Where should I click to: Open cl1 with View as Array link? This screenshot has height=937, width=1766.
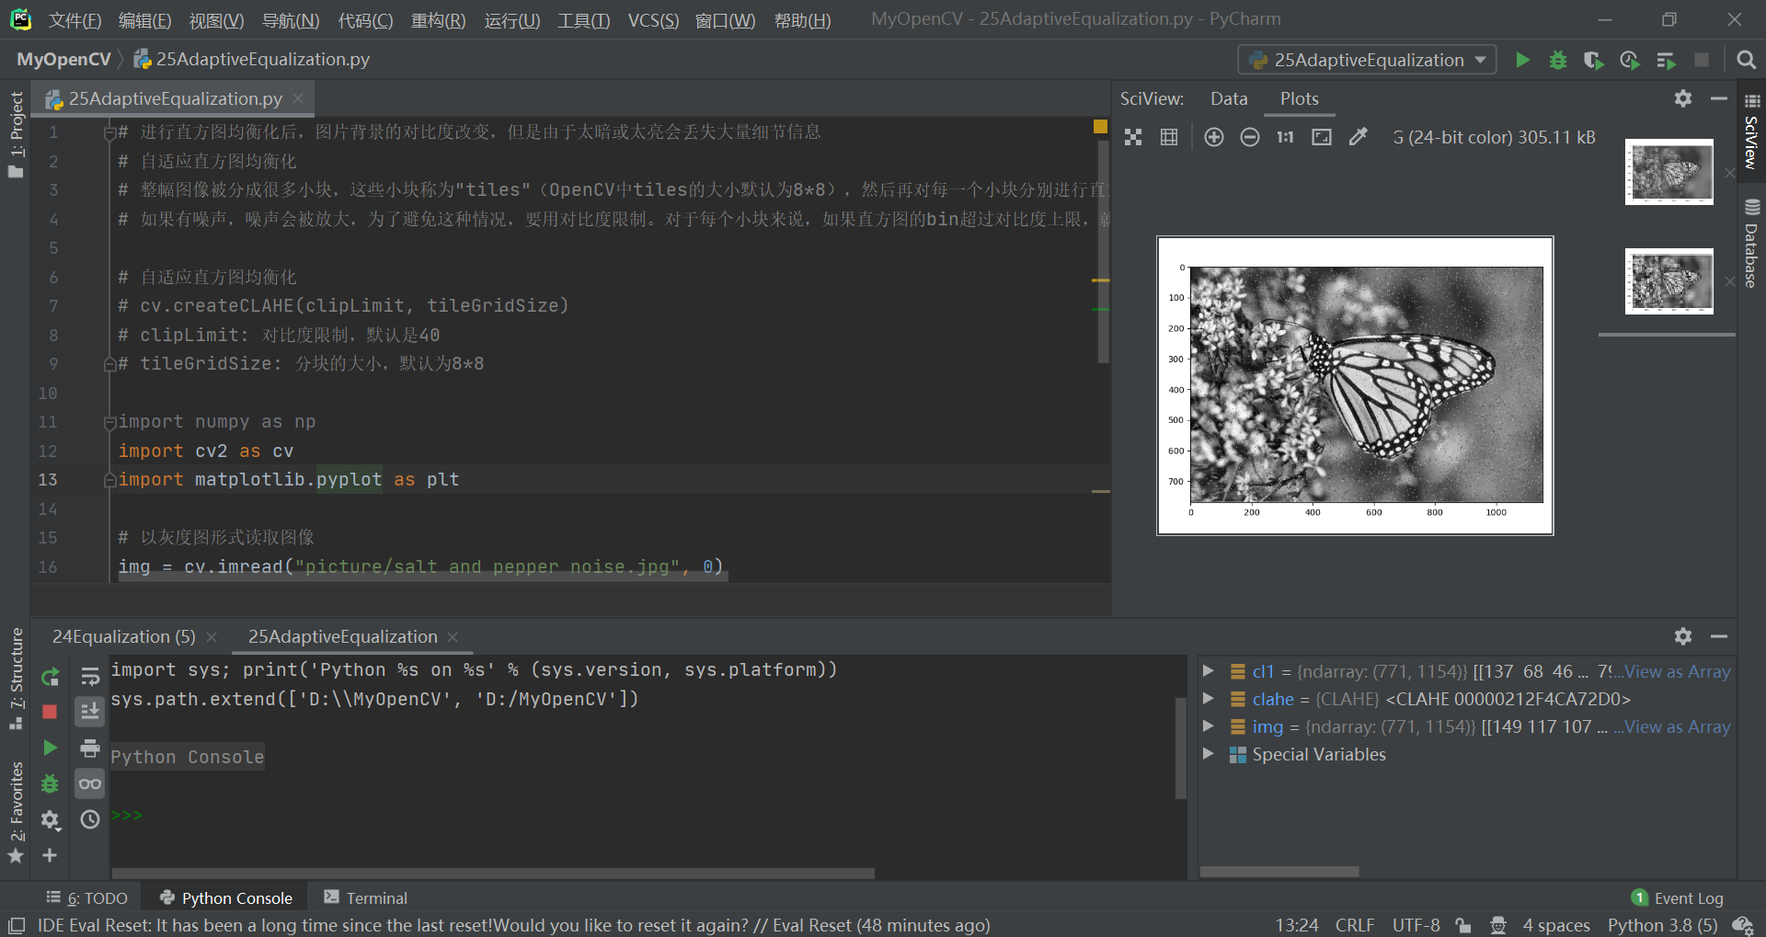pyautogui.click(x=1676, y=671)
